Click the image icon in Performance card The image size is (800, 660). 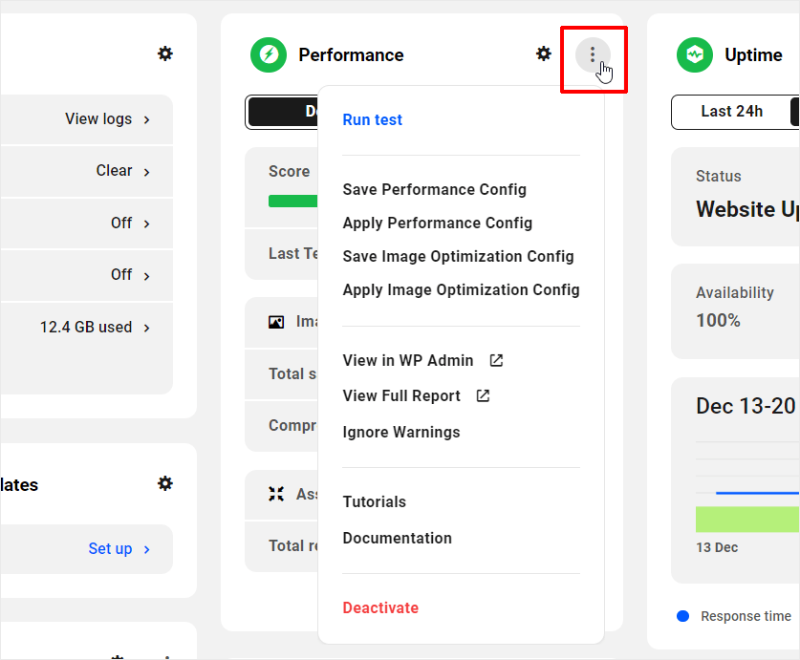coord(276,322)
